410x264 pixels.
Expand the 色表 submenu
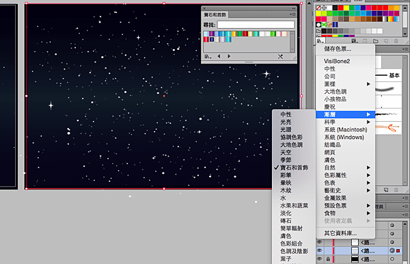point(345,183)
